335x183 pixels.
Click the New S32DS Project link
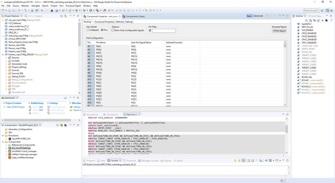pyautogui.click(x=15, y=107)
